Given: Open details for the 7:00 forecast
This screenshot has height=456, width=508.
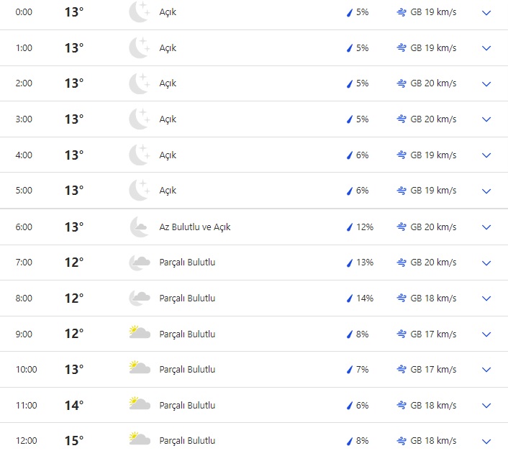Looking at the screenshot, I should pos(486,263).
